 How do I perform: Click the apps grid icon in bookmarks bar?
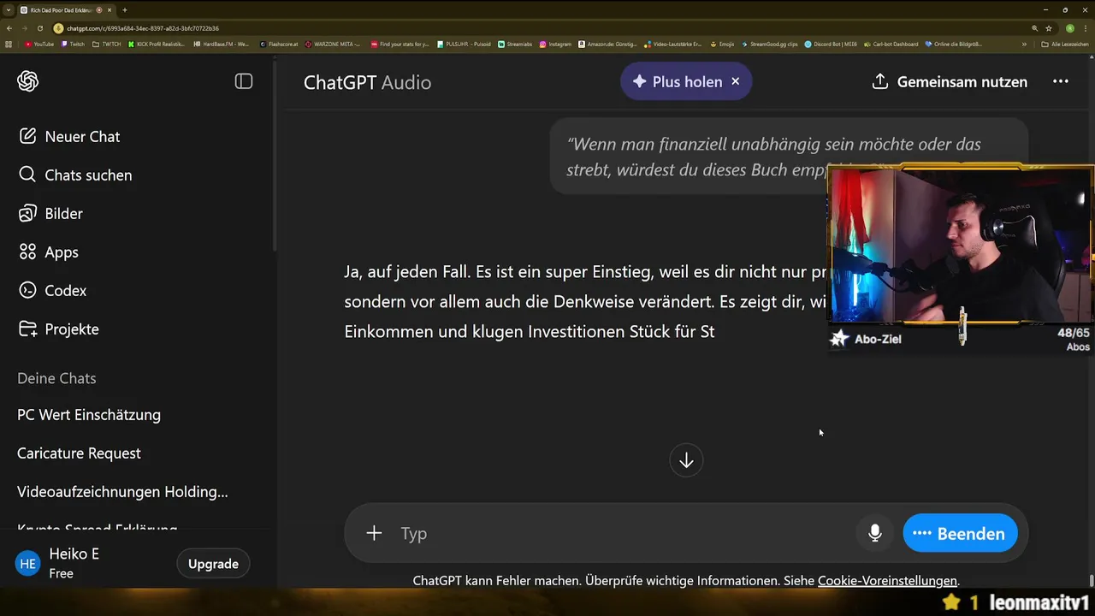[9, 44]
